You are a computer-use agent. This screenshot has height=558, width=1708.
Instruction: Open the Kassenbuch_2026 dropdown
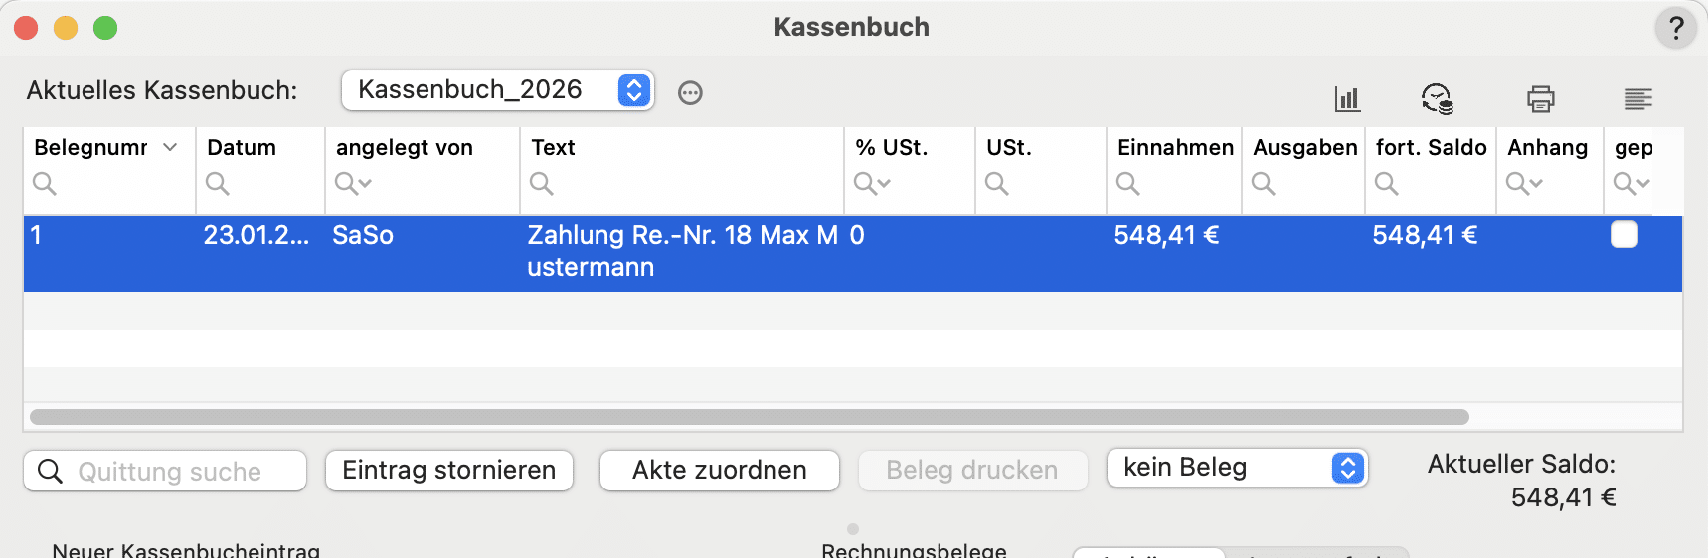pos(497,90)
